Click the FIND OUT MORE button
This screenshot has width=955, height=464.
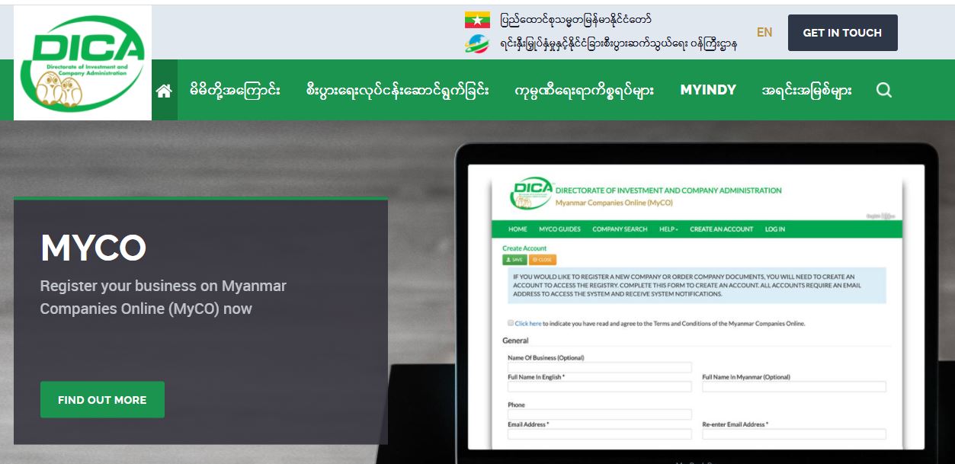pyautogui.click(x=102, y=399)
